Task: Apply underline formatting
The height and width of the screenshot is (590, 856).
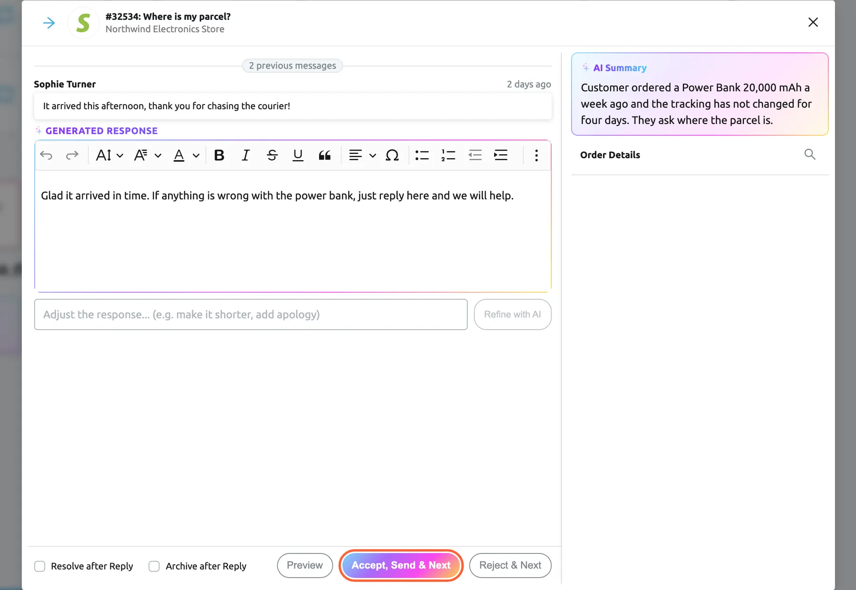Action: click(298, 155)
